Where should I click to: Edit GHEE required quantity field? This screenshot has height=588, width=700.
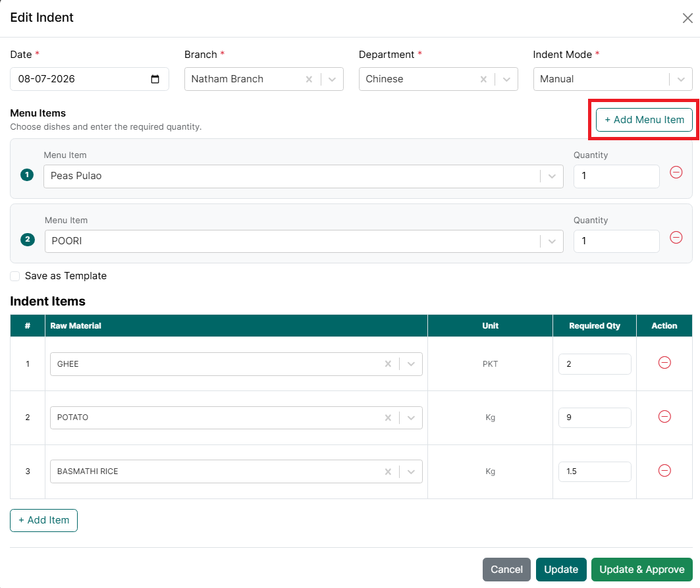(595, 364)
